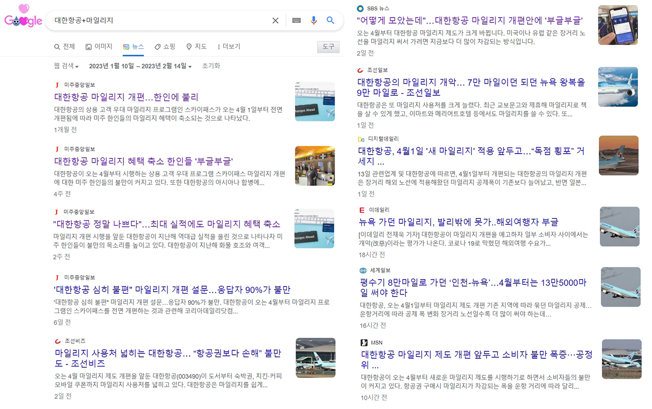Click the SBS 뉴스 source icon
Image resolution: width=652 pixels, height=409 pixels.
[x=360, y=9]
